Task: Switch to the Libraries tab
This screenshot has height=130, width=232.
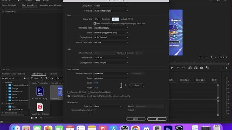Action: (53, 74)
